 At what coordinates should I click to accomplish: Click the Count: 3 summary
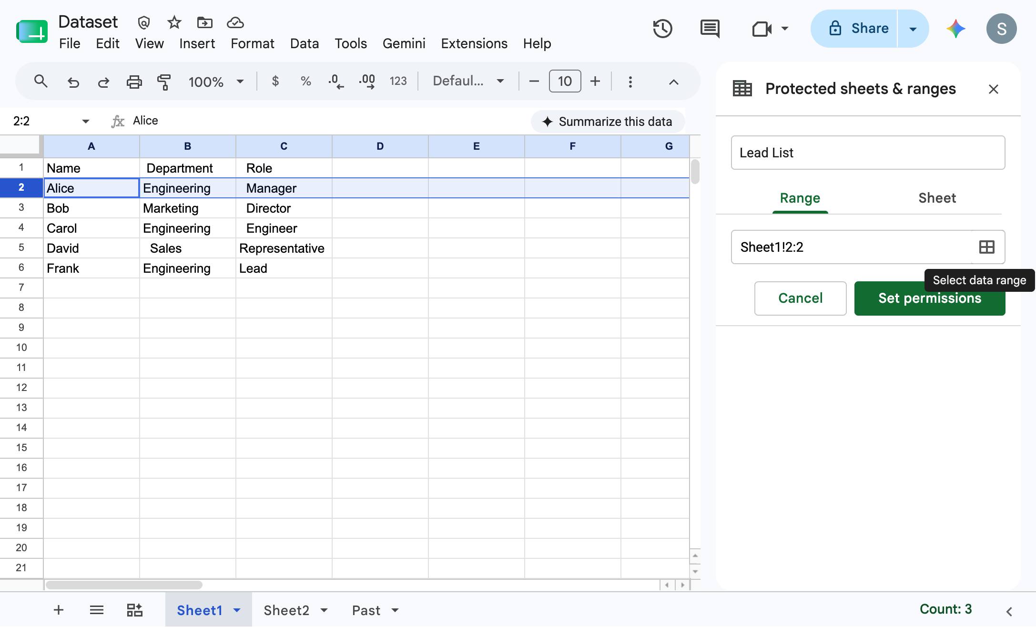[x=945, y=609]
